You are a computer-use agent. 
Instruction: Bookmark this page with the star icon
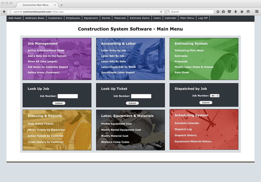(218, 11)
